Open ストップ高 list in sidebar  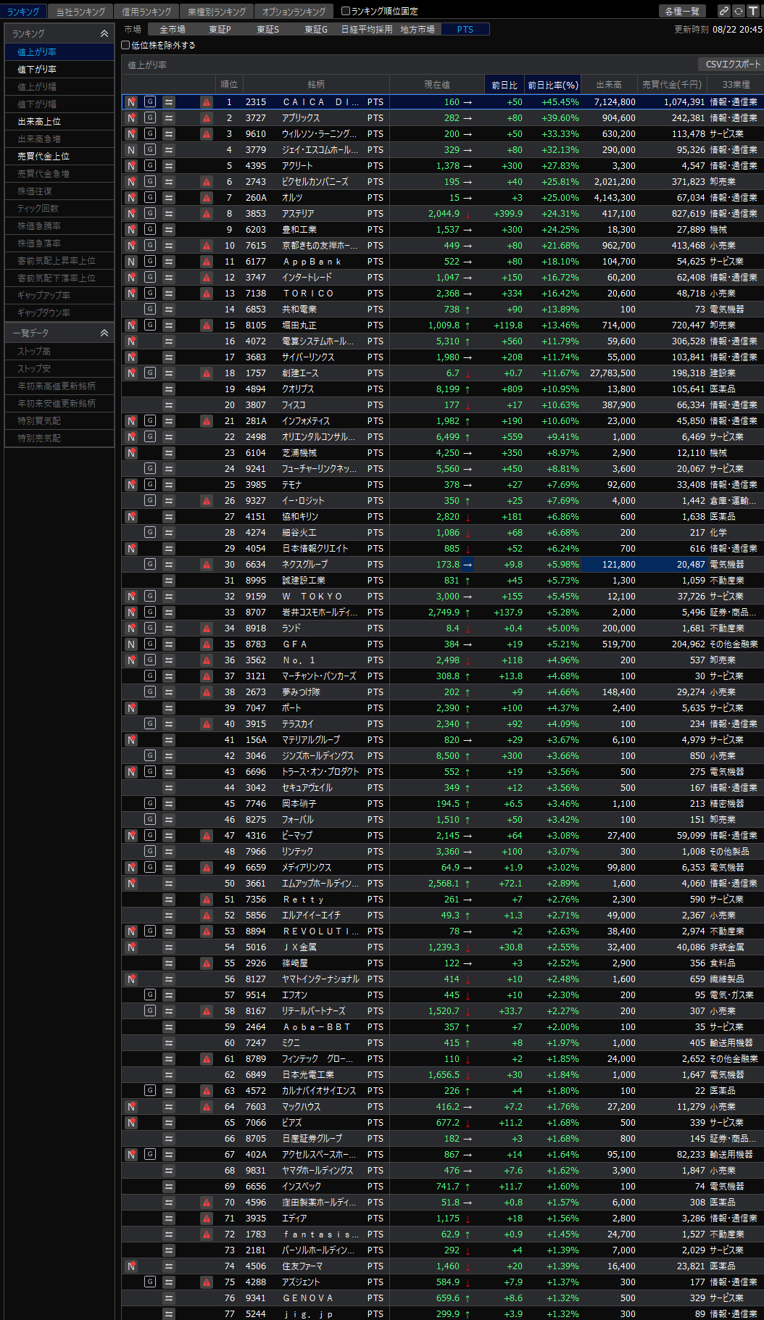point(59,352)
